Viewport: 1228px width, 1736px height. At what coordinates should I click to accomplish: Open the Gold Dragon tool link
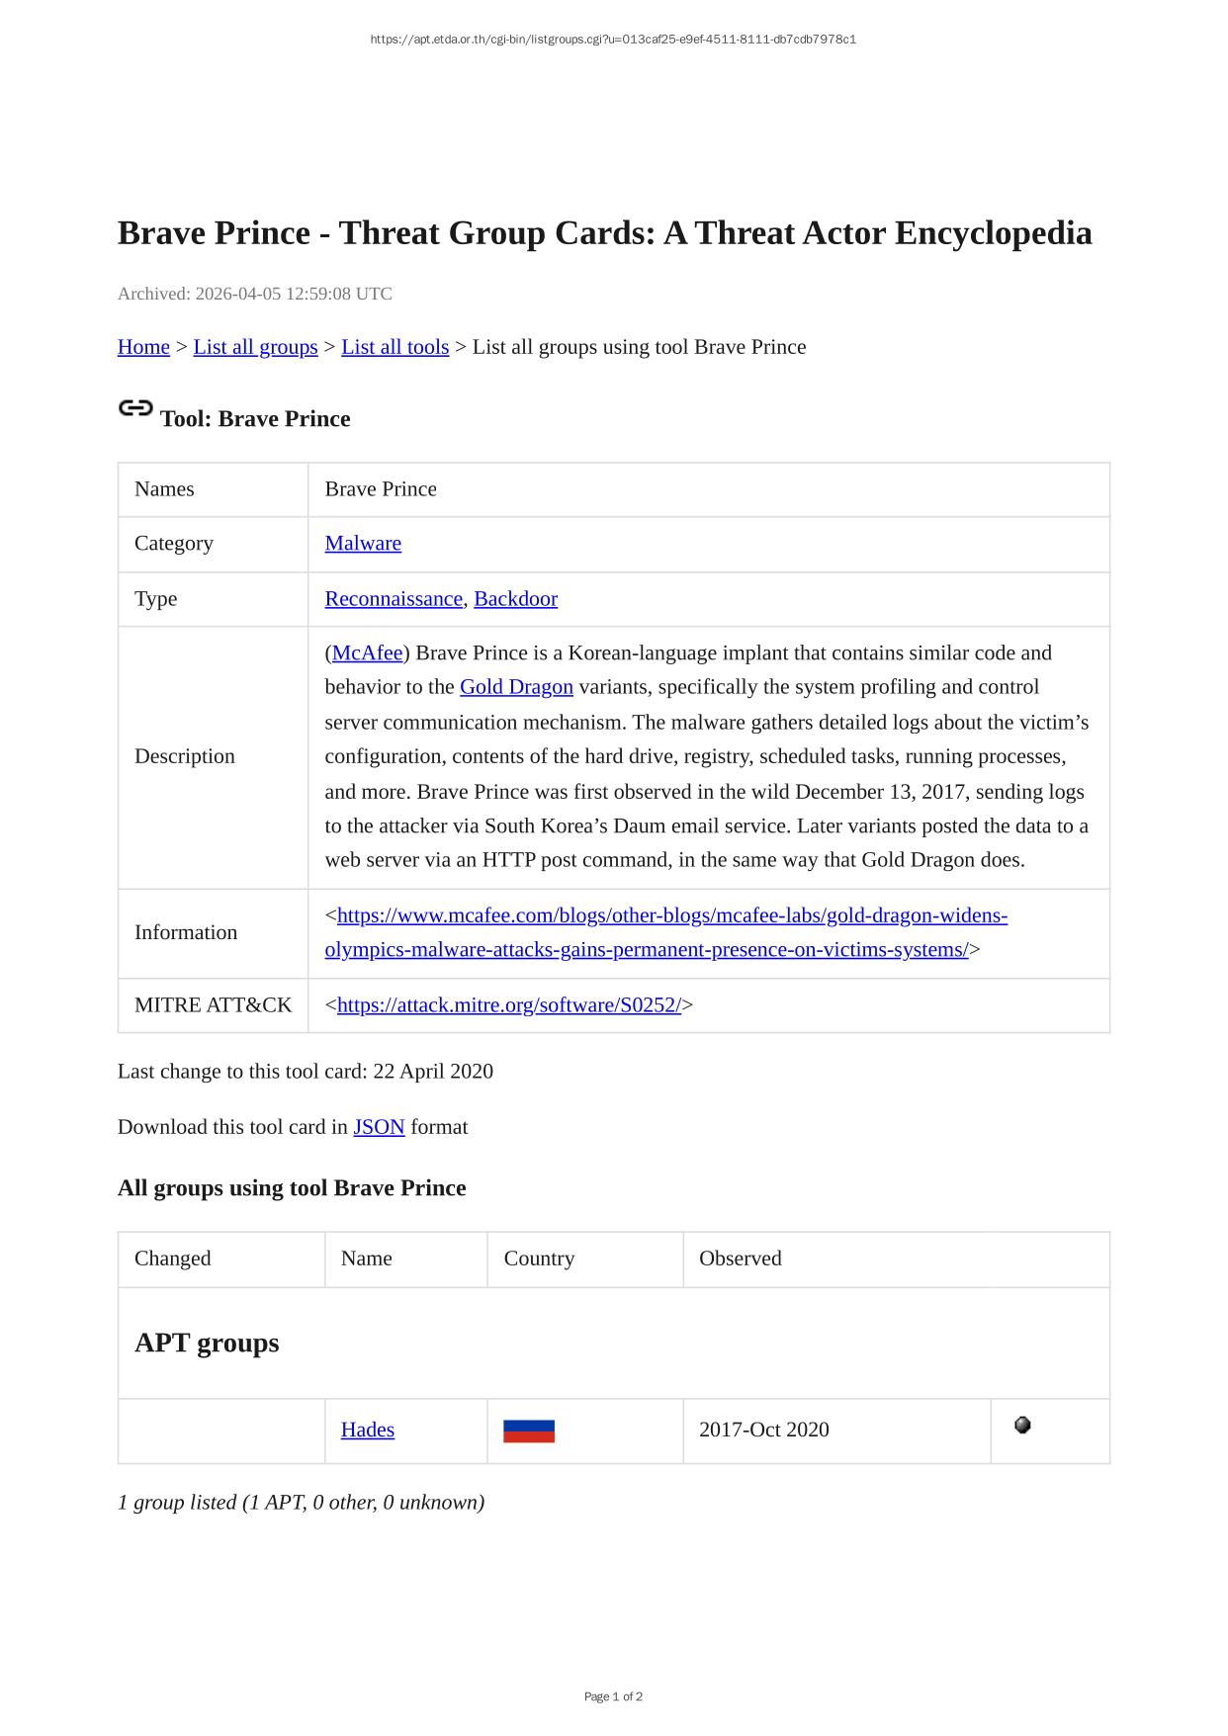pyautogui.click(x=516, y=686)
